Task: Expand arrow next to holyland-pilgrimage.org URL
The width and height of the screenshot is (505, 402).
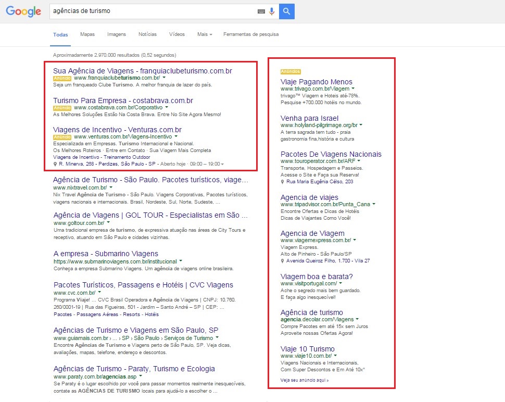Action: click(361, 124)
